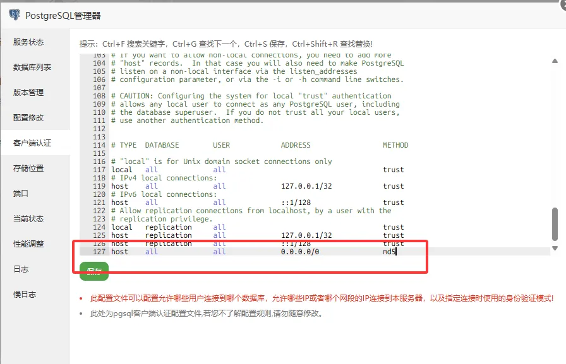566x364 pixels.
Task: Show the 当前状态 page
Action: [28, 219]
